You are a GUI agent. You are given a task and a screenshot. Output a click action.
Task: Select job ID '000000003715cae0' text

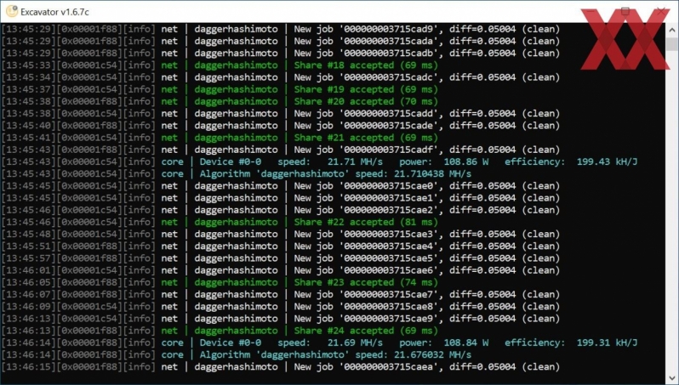[x=392, y=186]
